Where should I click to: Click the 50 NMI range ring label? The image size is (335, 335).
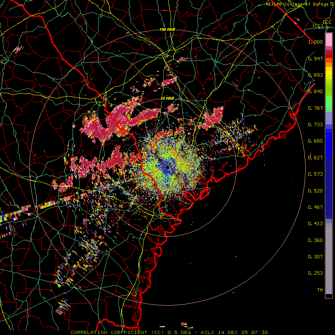coord(167,98)
